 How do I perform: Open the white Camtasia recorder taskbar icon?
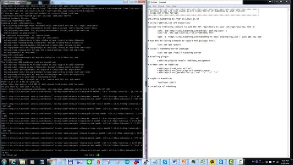tap(240, 162)
